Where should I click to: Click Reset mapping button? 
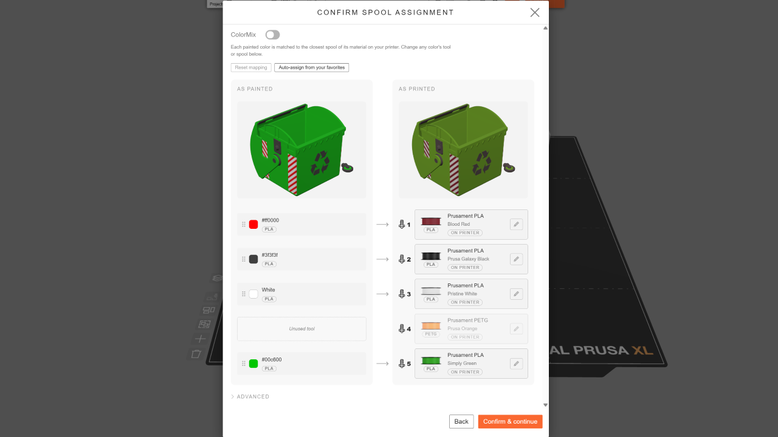[251, 67]
